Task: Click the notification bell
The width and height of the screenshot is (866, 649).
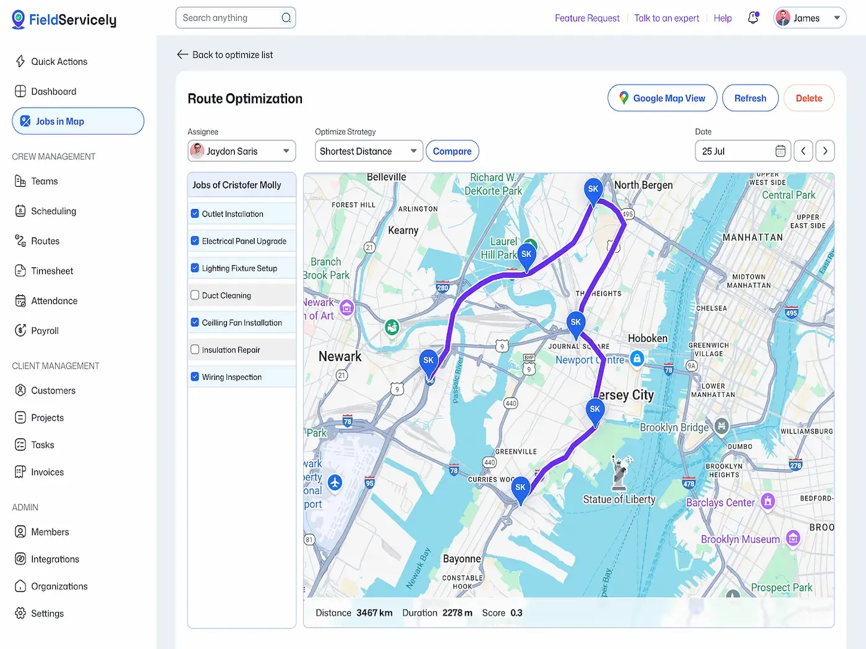Action: tap(753, 18)
